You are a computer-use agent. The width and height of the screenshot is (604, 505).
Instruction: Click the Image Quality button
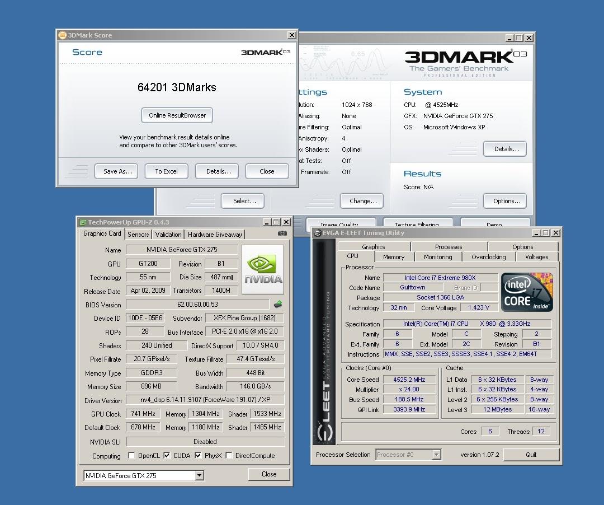[x=341, y=223]
